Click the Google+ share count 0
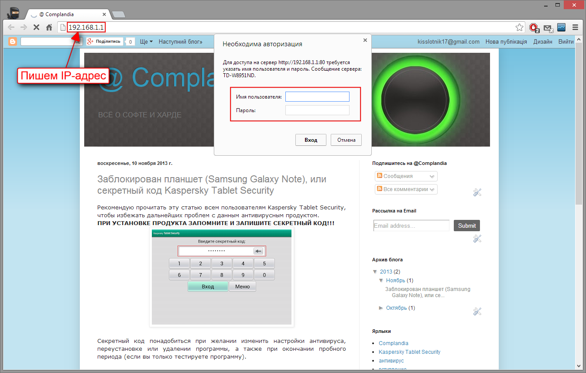The image size is (586, 373). click(130, 42)
